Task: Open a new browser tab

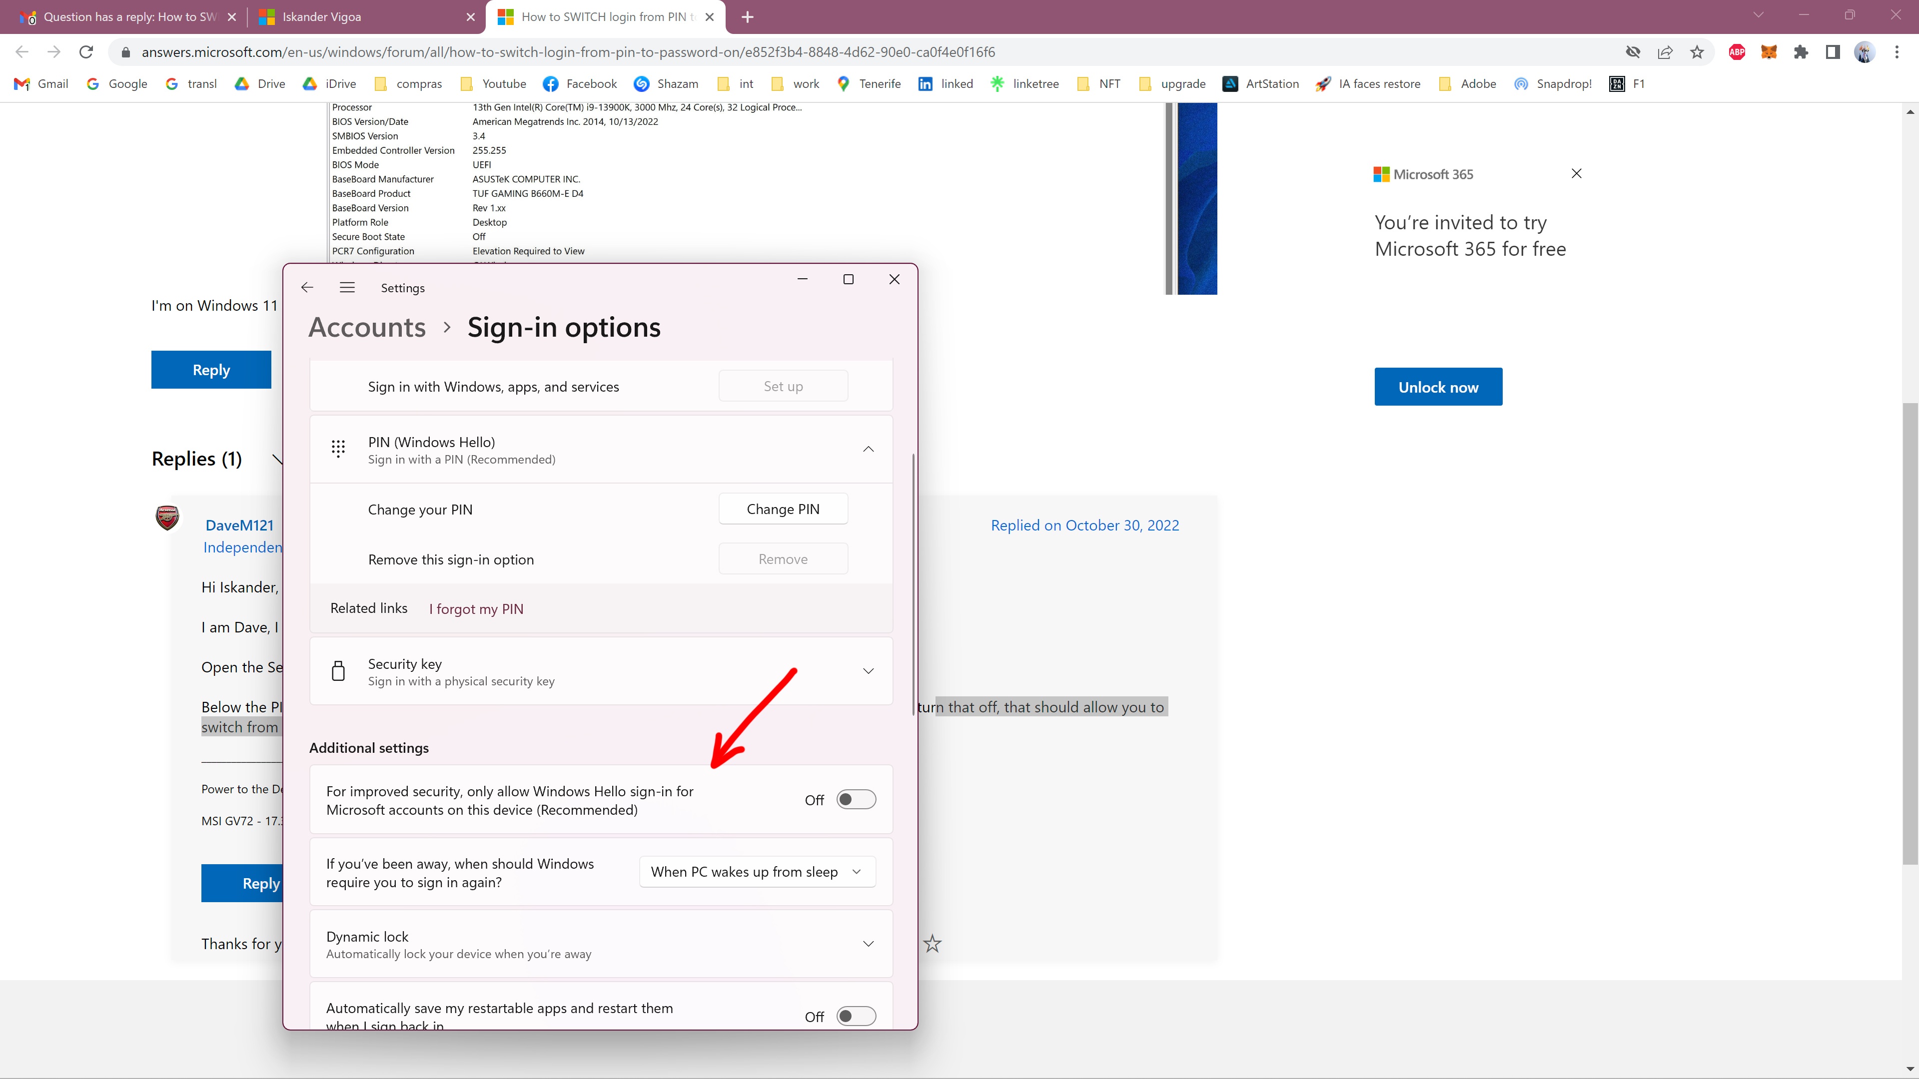Action: coord(748,16)
